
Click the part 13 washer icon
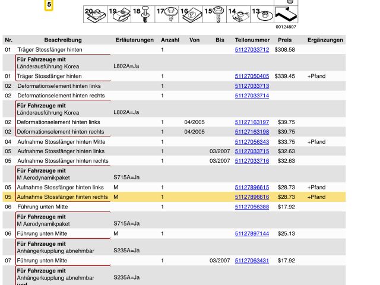[262, 13]
